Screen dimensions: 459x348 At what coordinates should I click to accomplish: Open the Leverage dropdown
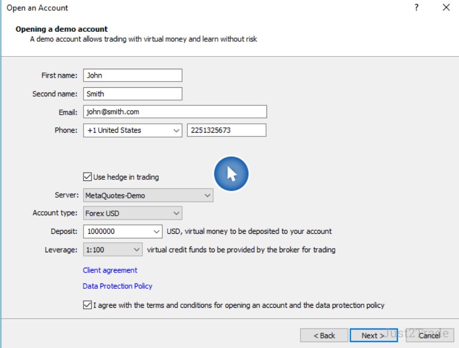[136, 250]
